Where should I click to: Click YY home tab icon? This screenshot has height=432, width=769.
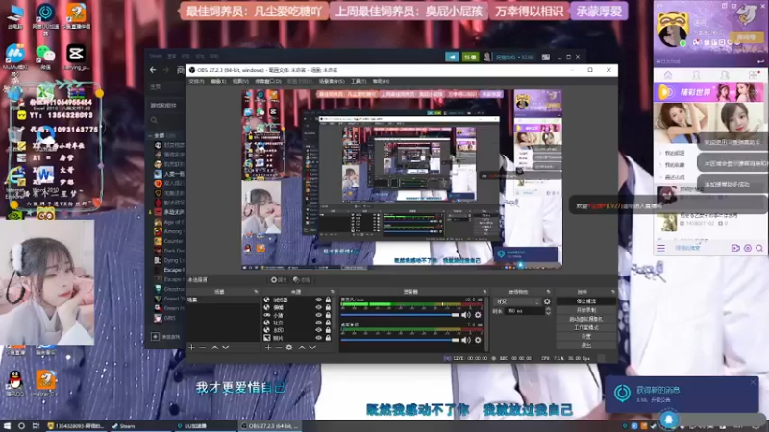667,75
